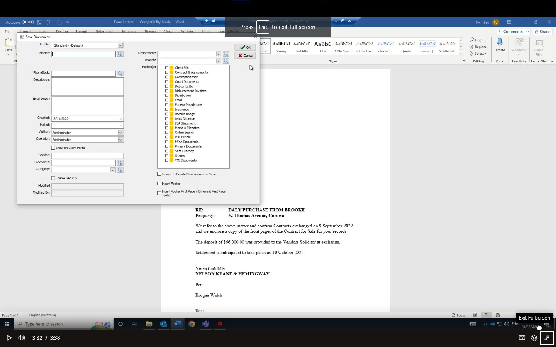Expand the Profile dropdown

click(120, 45)
